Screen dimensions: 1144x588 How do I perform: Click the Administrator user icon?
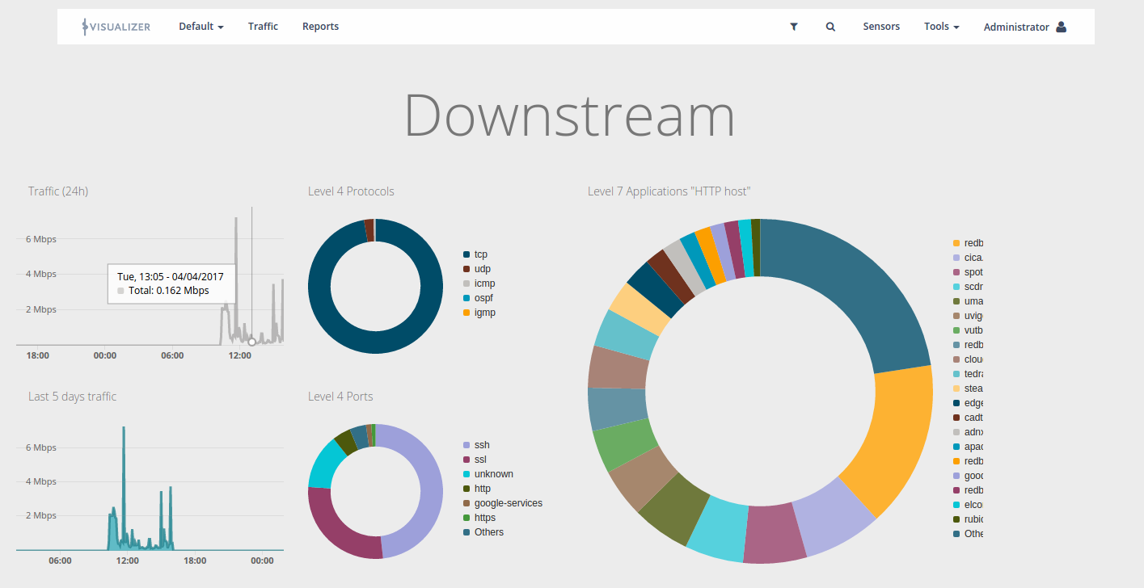coord(1061,27)
